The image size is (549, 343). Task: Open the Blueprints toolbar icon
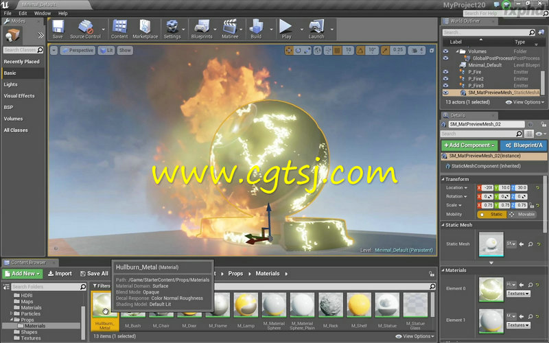click(202, 29)
